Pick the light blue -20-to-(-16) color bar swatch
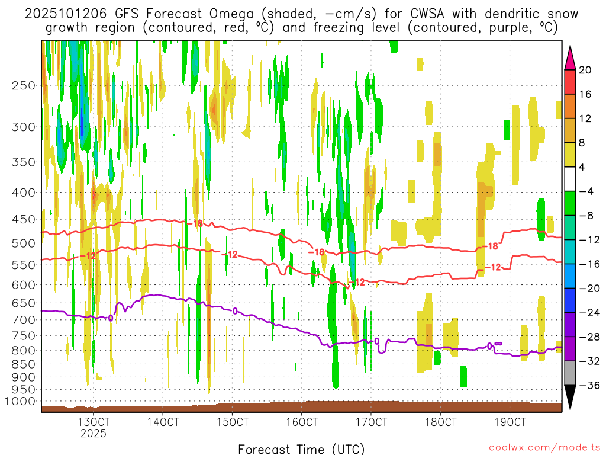This screenshot has width=606, height=455. 570,276
